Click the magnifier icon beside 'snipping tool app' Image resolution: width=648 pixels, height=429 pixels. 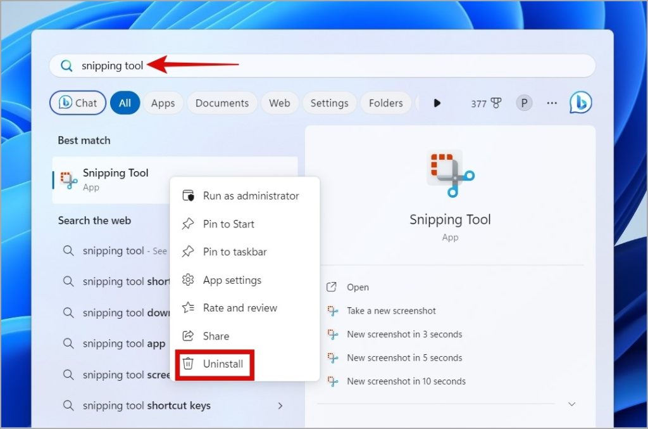coord(68,343)
